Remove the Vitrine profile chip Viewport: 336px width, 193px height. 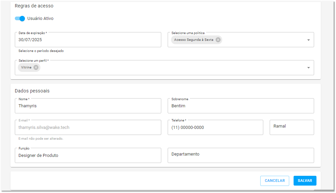tap(36, 67)
